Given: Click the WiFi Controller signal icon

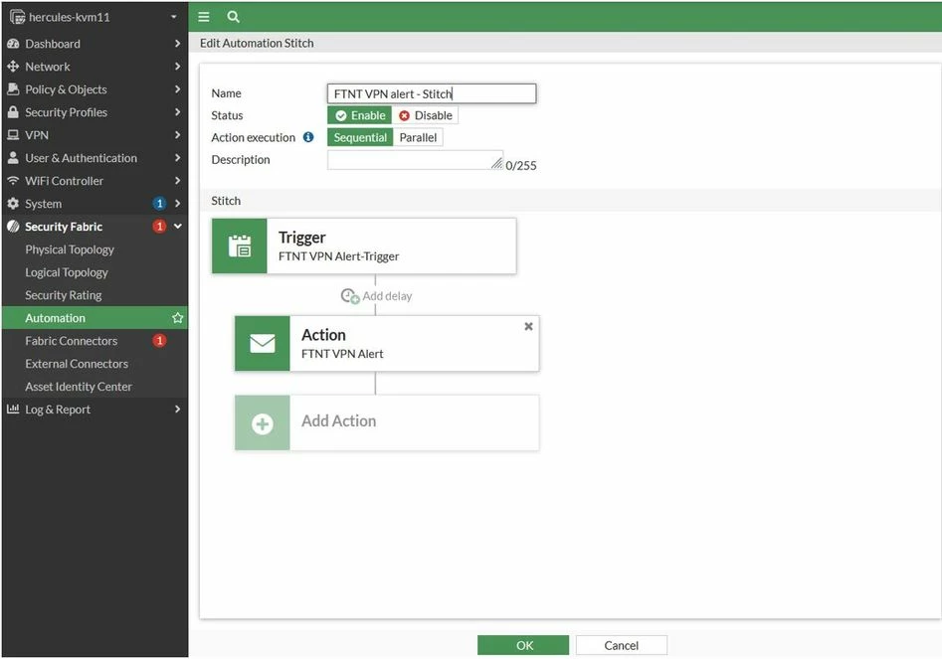Looking at the screenshot, I should tap(13, 181).
